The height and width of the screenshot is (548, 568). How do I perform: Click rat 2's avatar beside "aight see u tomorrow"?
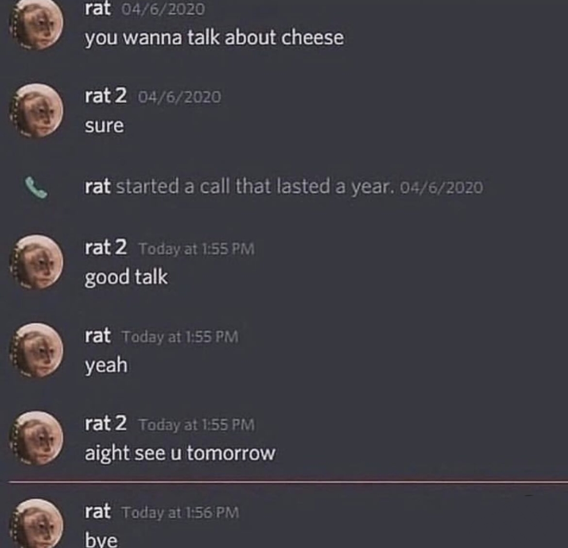[37, 438]
